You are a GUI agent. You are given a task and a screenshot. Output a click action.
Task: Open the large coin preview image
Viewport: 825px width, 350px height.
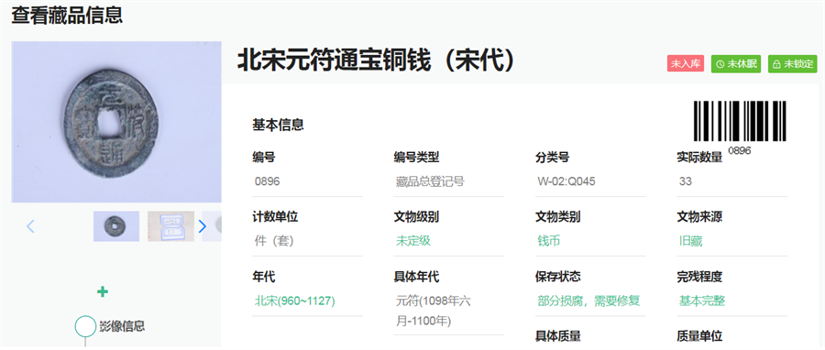116,122
